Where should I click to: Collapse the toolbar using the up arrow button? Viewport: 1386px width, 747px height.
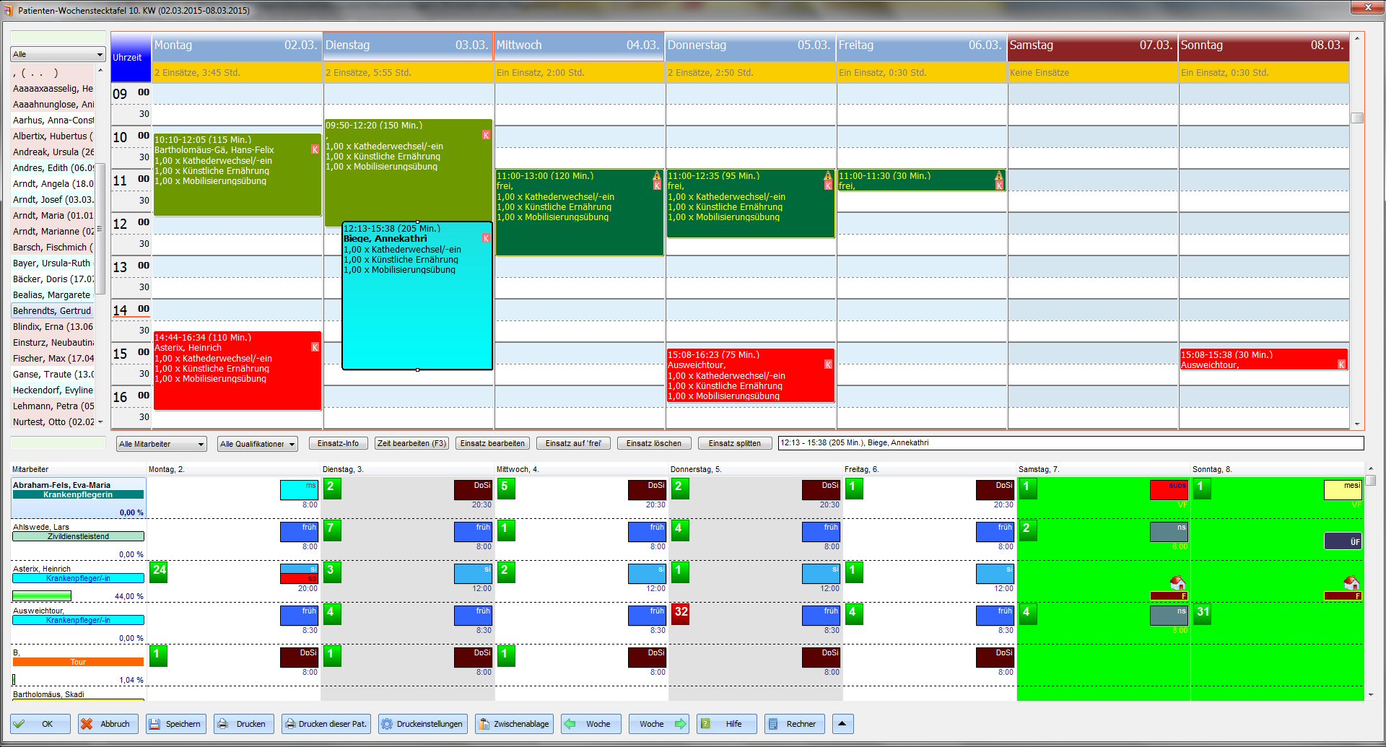click(842, 724)
